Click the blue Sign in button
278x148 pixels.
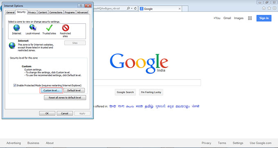click(x=264, y=18)
